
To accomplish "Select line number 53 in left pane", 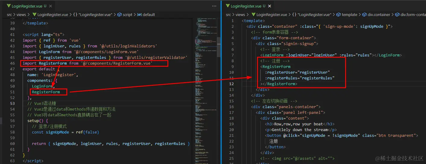I will [x=12, y=104].
